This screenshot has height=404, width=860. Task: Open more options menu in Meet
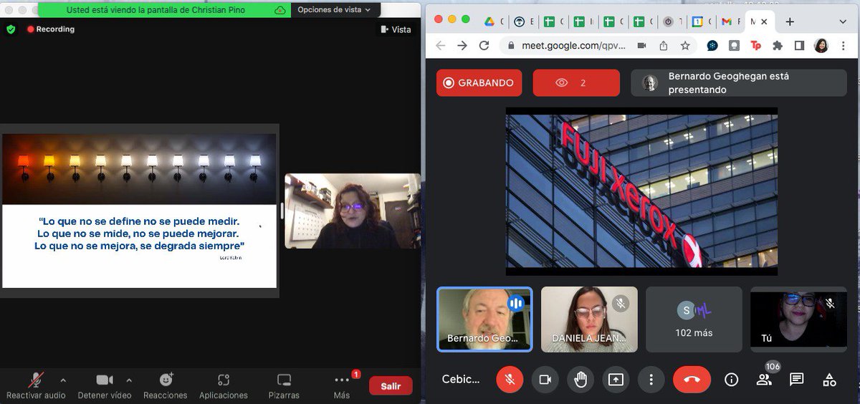tap(651, 380)
